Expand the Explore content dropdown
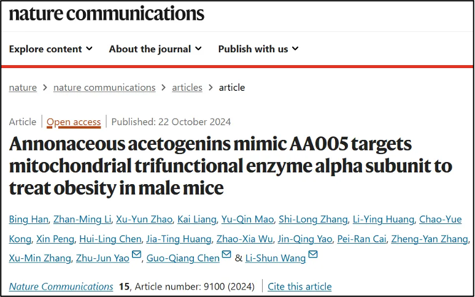The width and height of the screenshot is (475, 297). click(x=51, y=49)
